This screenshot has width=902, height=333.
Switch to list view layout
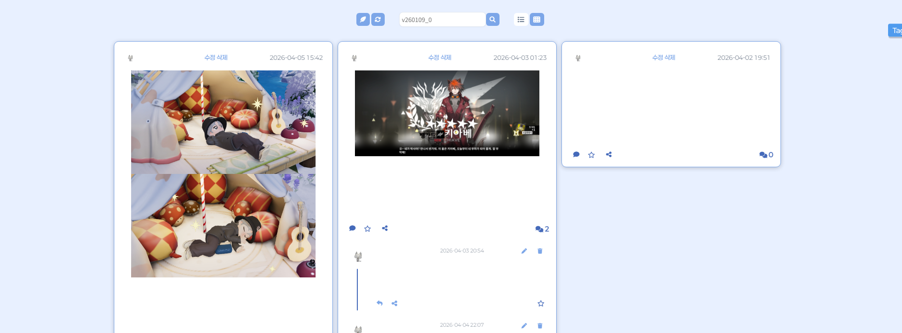pos(521,20)
